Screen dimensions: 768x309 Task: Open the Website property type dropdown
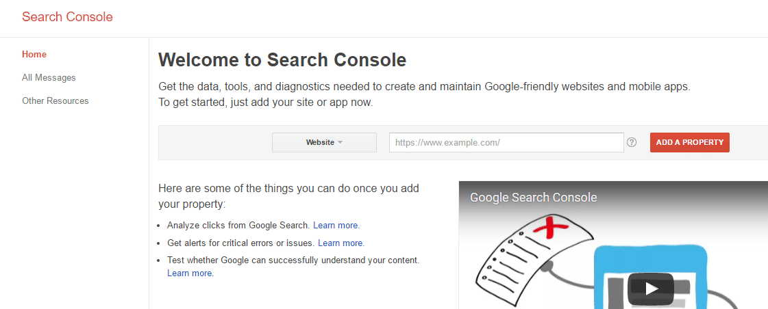[324, 142]
